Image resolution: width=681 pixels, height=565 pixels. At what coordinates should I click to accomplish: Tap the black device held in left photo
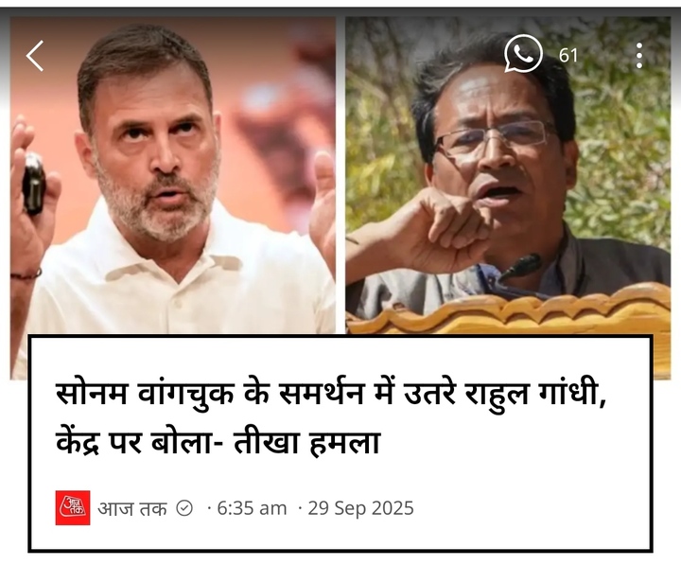point(34,184)
